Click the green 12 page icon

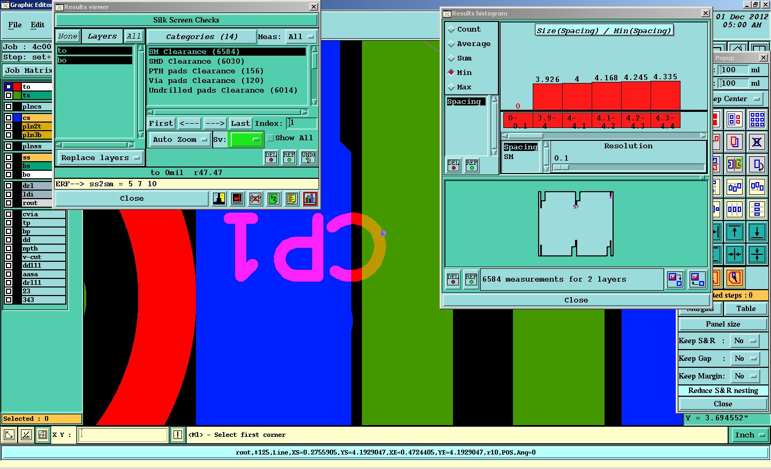point(273,199)
